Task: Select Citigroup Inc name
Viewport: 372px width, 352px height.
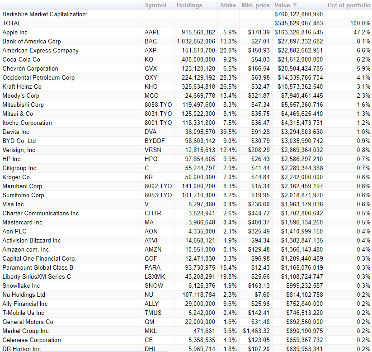Action: click(19, 168)
